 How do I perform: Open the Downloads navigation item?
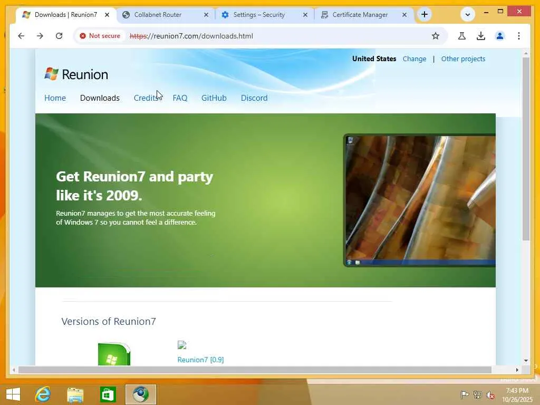coord(100,98)
